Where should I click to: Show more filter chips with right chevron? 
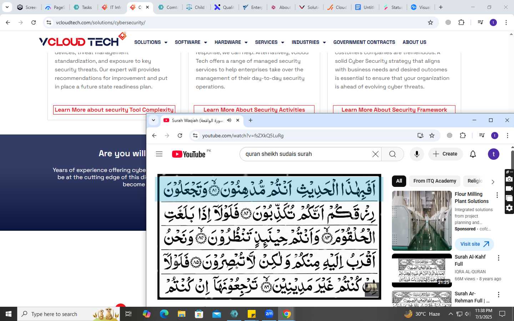tap(493, 182)
